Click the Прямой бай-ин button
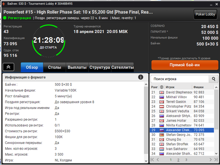This screenshot has height=165, width=220. pos(185,65)
